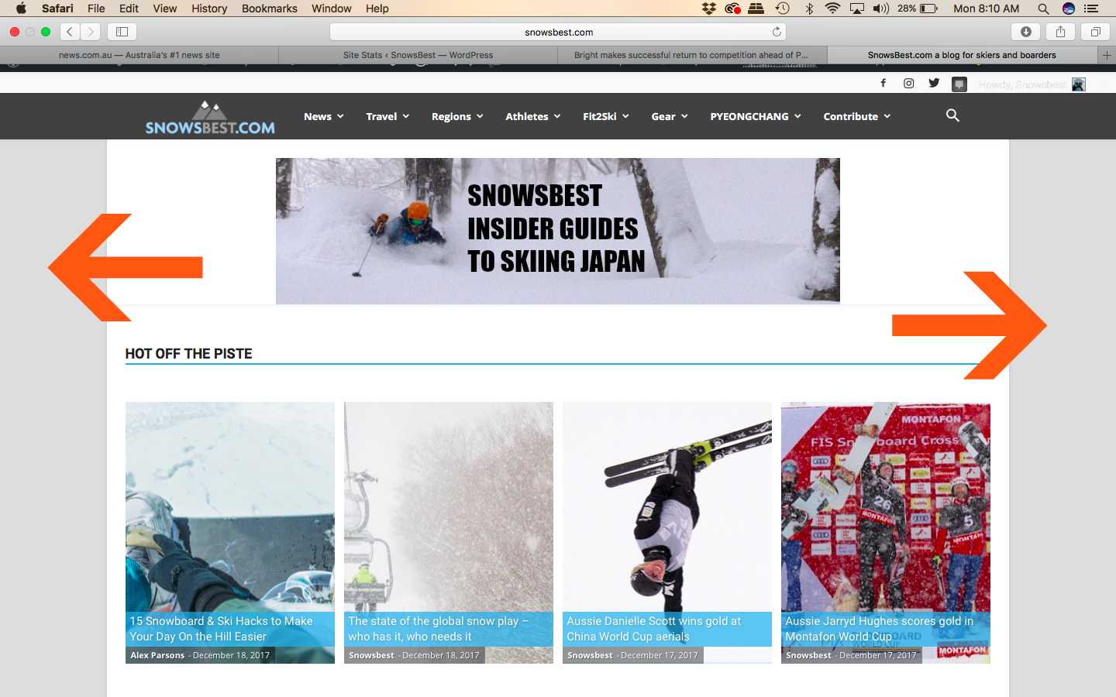Expand the Regions dropdown menu
Image resolution: width=1116 pixels, height=697 pixels.
457,116
